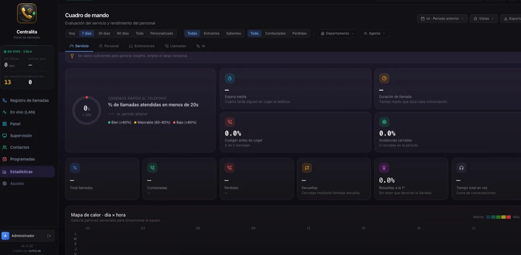
Task: Click the Centralita phone logo icon
Action: [x=27, y=13]
